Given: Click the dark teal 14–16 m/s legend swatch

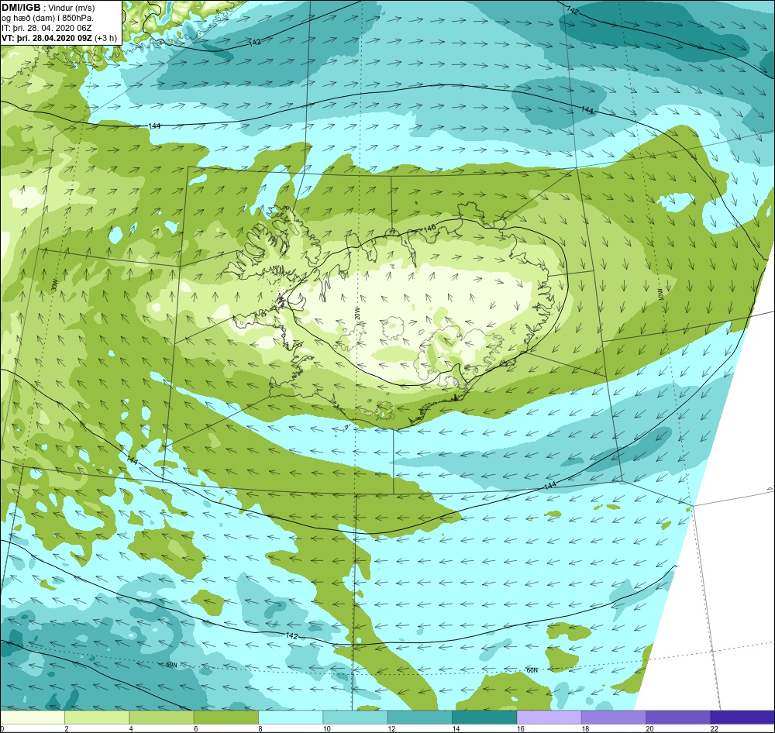Looking at the screenshot, I should click(x=484, y=717).
